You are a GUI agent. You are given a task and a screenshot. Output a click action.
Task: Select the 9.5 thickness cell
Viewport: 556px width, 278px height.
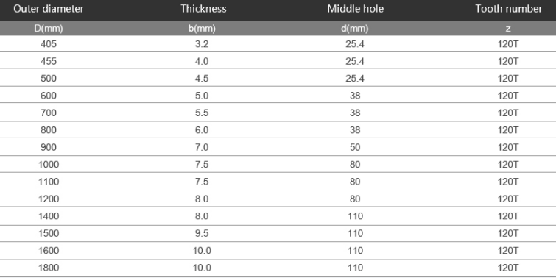coord(202,233)
